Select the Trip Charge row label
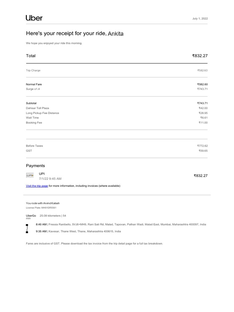Viewport: 234px width, 312px height. pyautogui.click(x=33, y=70)
